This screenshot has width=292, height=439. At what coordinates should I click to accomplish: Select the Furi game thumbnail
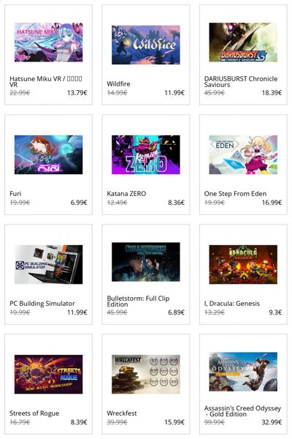48,154
